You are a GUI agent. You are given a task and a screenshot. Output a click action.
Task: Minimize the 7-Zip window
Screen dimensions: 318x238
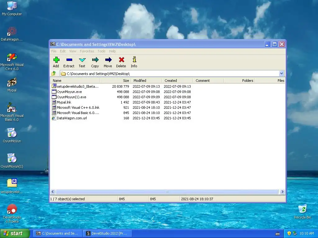pyautogui.click(x=267, y=44)
